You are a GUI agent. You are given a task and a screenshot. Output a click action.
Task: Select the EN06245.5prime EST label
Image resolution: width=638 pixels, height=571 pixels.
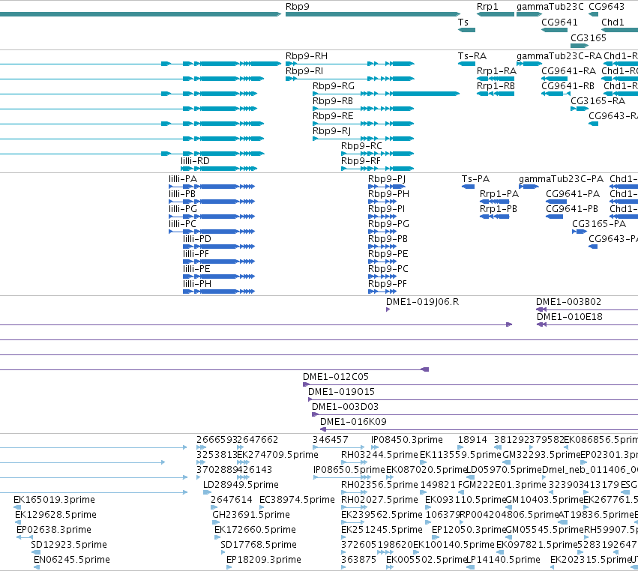coord(72,560)
